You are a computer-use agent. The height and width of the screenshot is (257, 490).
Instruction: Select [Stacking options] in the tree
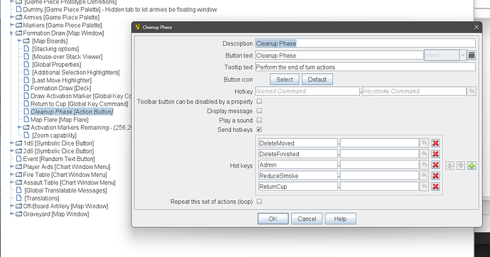tap(55, 49)
